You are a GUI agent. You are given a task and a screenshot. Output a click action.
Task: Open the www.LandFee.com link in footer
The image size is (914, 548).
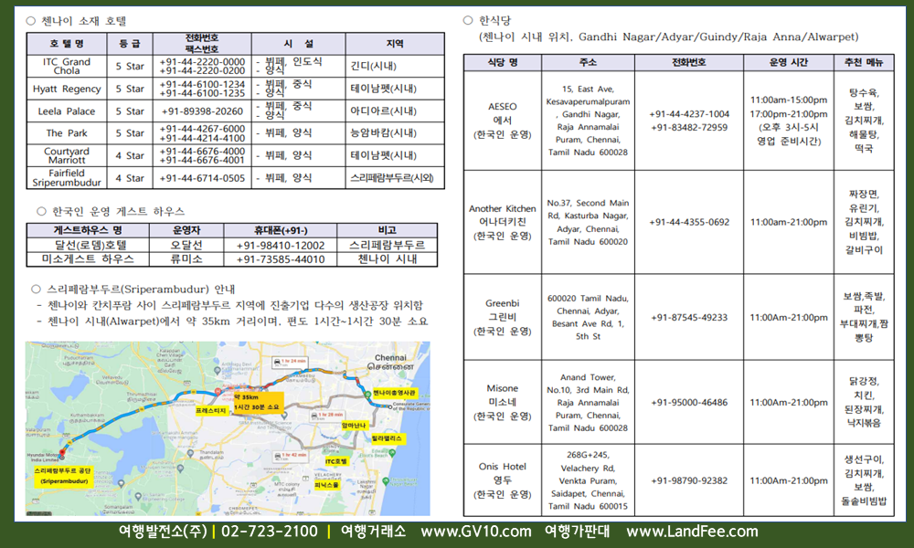coord(692,532)
